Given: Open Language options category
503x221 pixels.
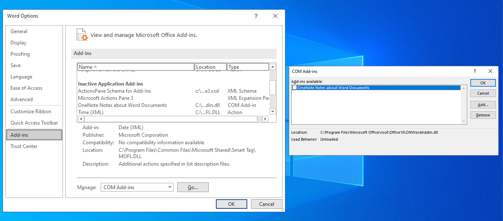Looking at the screenshot, I should point(34,77).
